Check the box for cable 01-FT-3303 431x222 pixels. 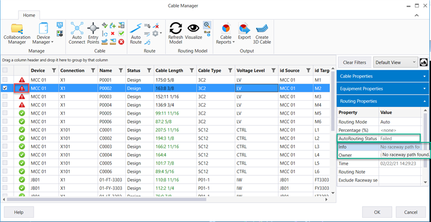click(x=5, y=180)
